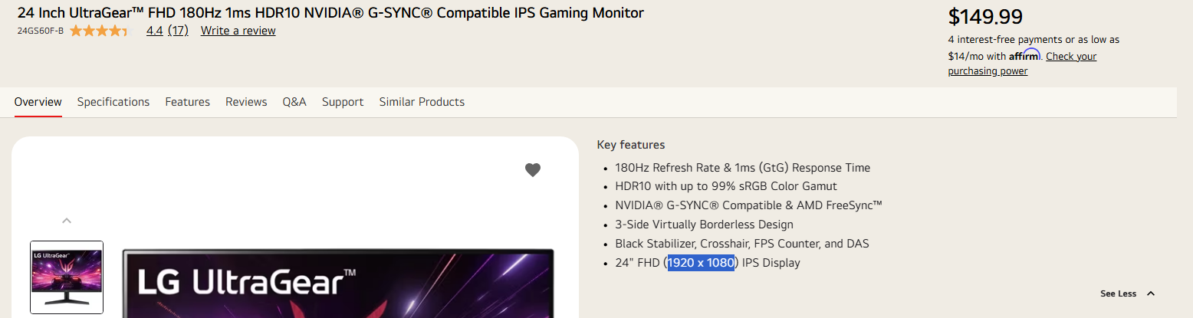Open the Overview tab

click(x=38, y=102)
